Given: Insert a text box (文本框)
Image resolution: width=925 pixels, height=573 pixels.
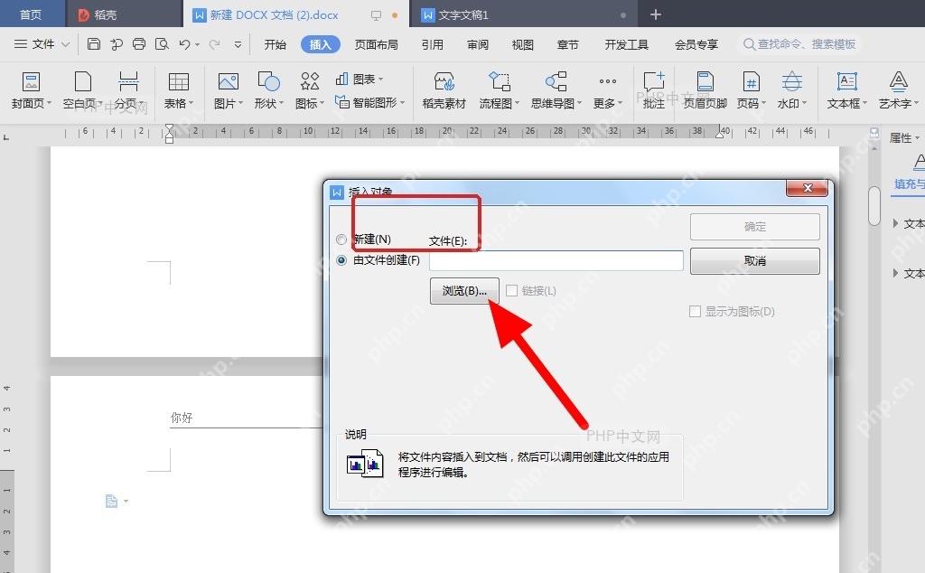Looking at the screenshot, I should [847, 90].
